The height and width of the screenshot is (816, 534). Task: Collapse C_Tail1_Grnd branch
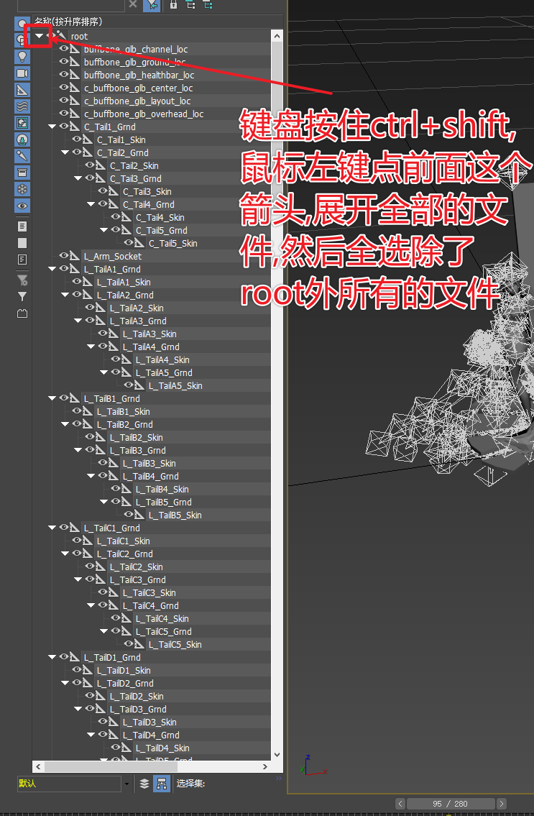52,127
